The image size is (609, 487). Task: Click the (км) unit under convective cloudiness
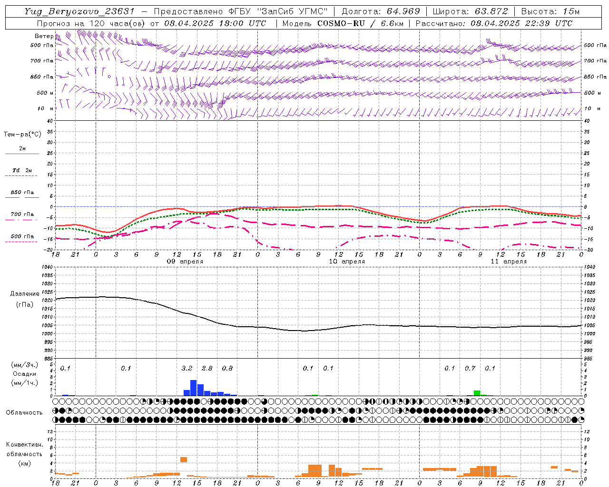coord(24,463)
